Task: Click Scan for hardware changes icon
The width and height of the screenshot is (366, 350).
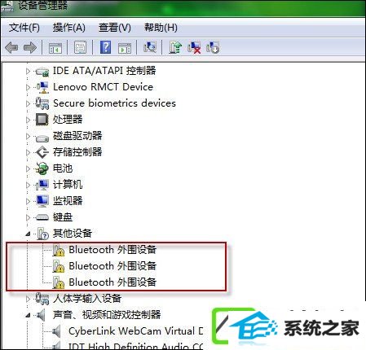Action: [150, 47]
